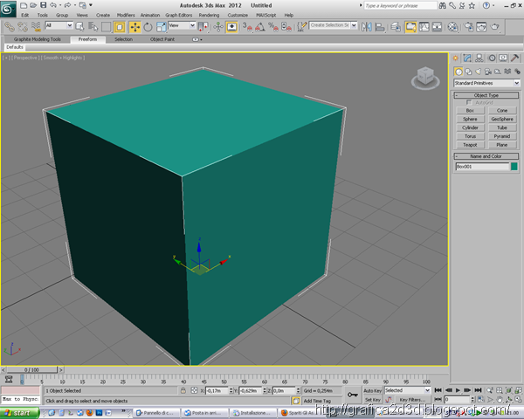Select the Shapes creation category icon
The width and height of the screenshot is (524, 419).
(467, 71)
